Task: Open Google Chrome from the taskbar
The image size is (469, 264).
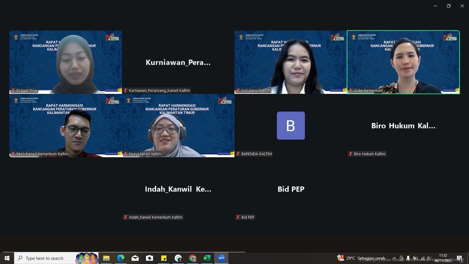Action: (193, 258)
